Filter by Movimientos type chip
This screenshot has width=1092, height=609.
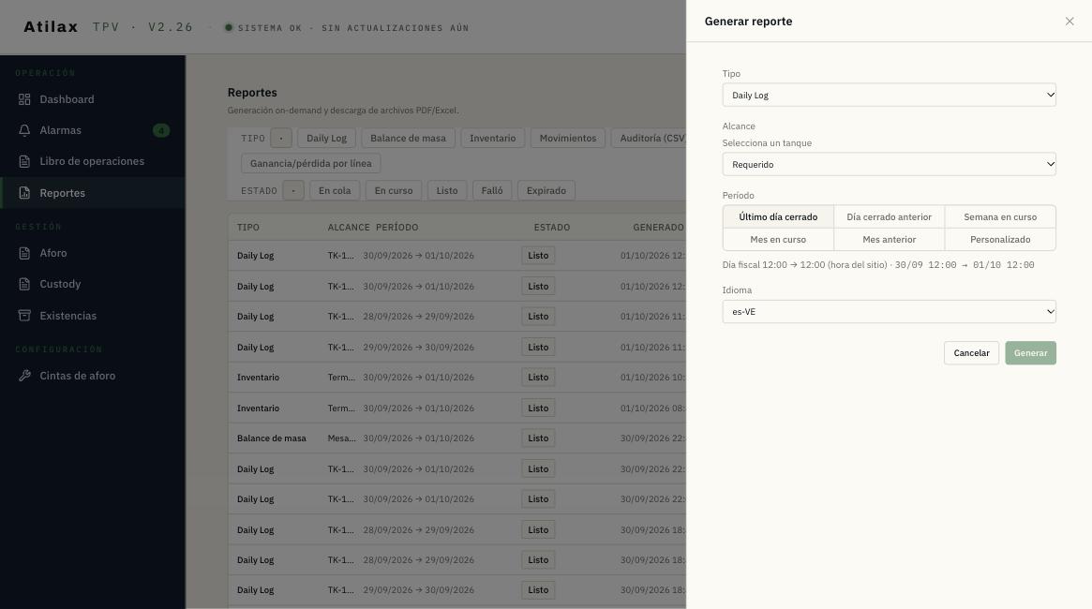(x=568, y=138)
